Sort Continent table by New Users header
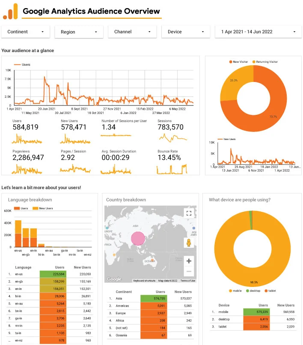Screen dimensions: 303x345 pos(183,292)
